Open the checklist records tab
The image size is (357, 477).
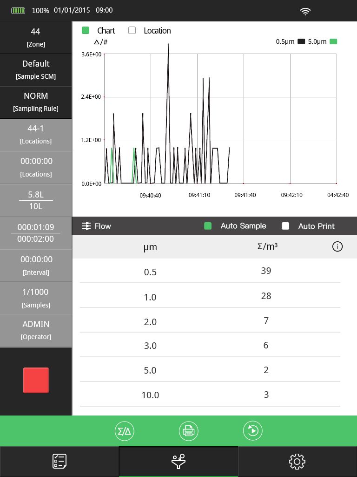[59, 461]
